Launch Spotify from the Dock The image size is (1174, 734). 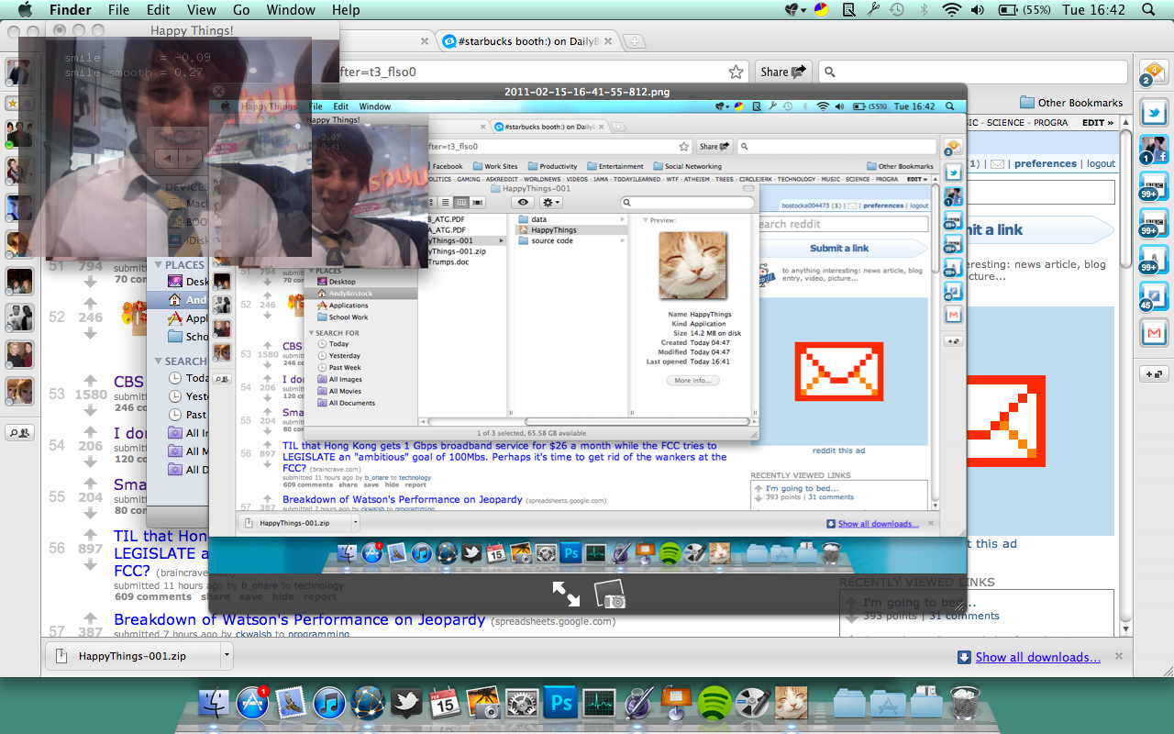pyautogui.click(x=714, y=704)
